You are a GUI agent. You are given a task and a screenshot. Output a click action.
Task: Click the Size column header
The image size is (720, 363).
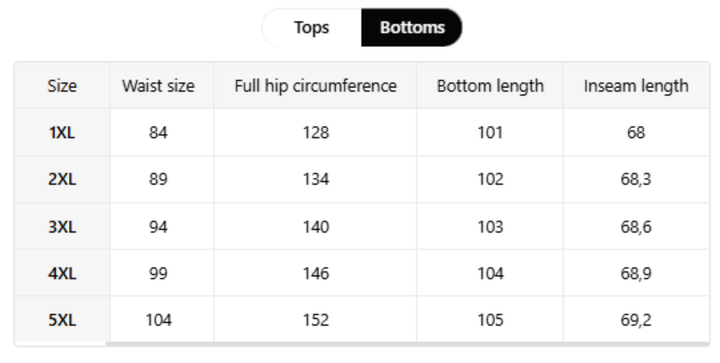62,86
